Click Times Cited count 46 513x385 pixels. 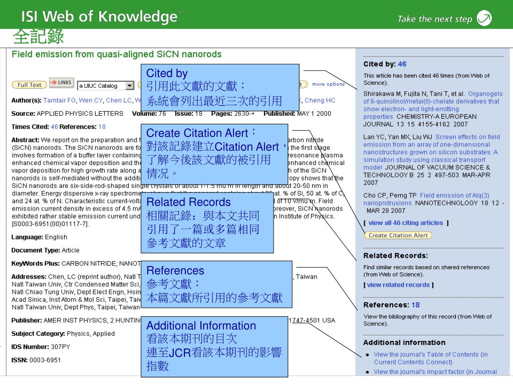click(54, 127)
